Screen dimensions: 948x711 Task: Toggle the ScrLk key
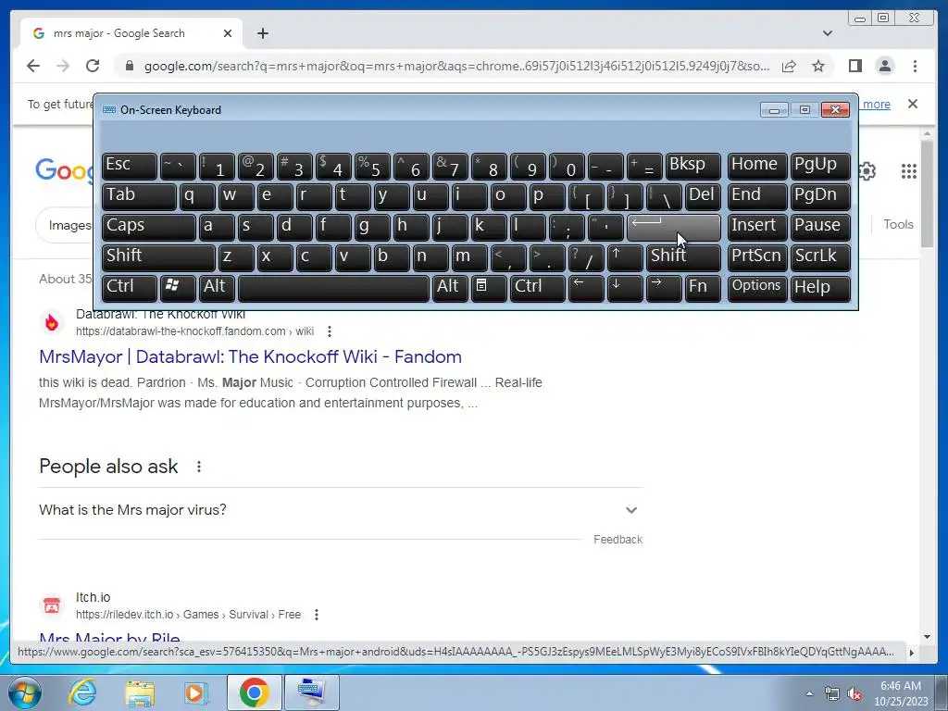(x=820, y=257)
